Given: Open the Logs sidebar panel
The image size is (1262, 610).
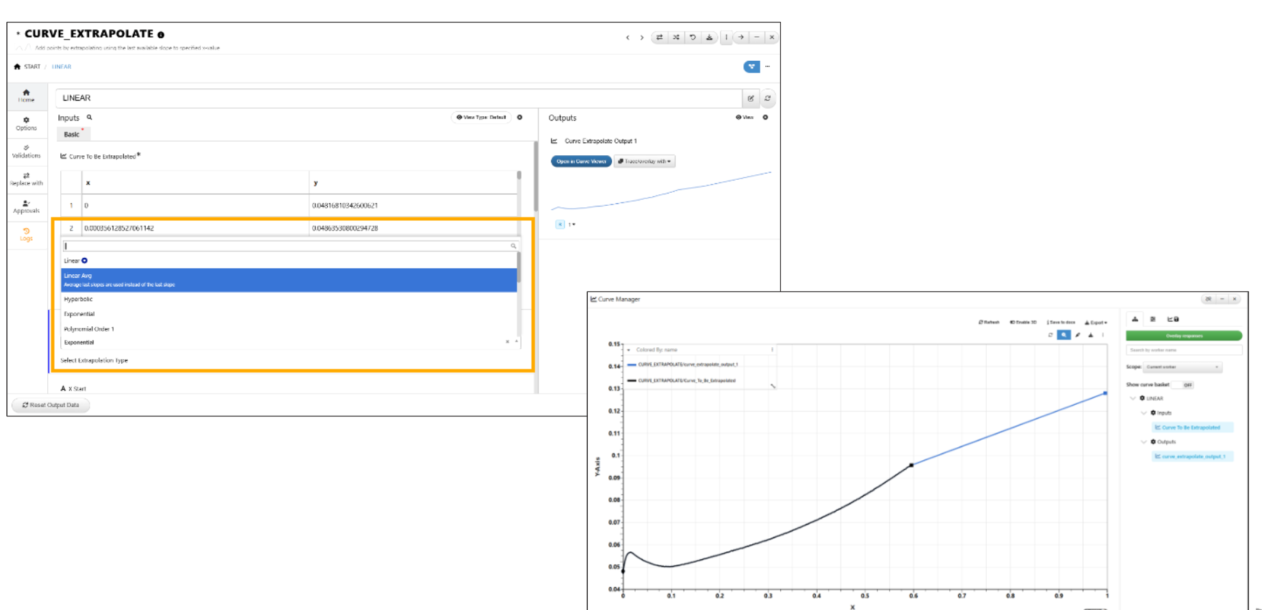Looking at the screenshot, I should pyautogui.click(x=26, y=235).
